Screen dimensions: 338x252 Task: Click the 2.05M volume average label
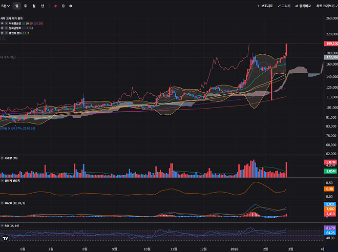[x=330, y=171]
